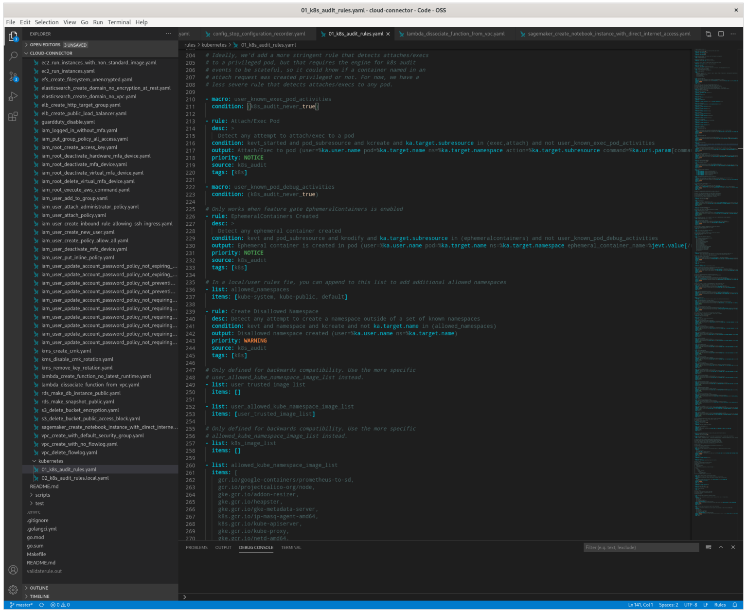
Task: Click the notifications bell in status bar
Action: pos(735,605)
